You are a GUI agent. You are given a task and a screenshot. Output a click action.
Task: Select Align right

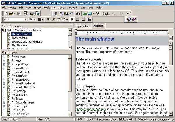tap(83, 20)
